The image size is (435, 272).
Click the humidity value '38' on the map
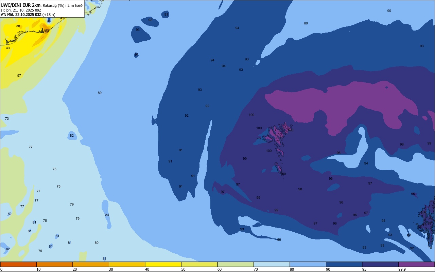[18, 26]
